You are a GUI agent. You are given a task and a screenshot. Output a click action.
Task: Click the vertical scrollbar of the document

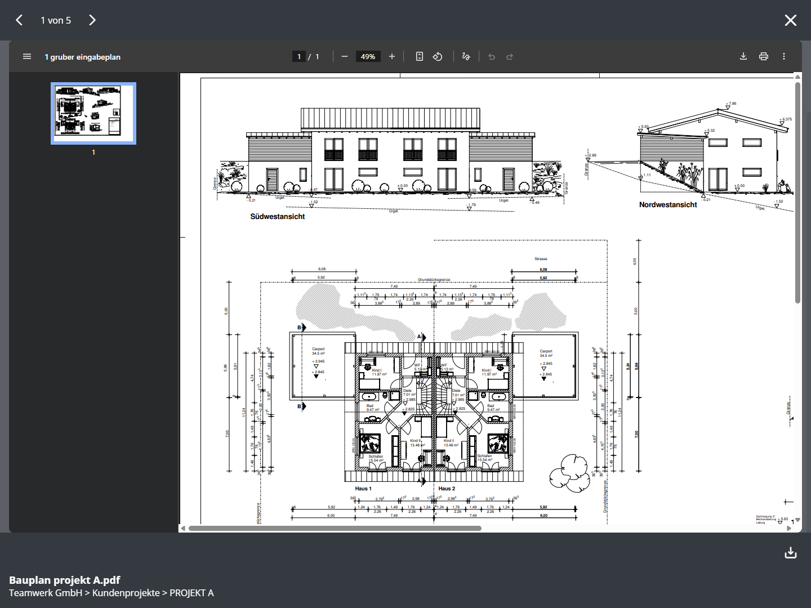tap(797, 191)
